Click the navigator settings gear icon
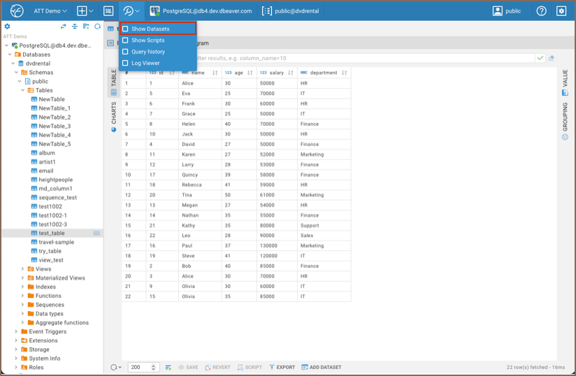This screenshot has height=376, width=576. pos(8,27)
